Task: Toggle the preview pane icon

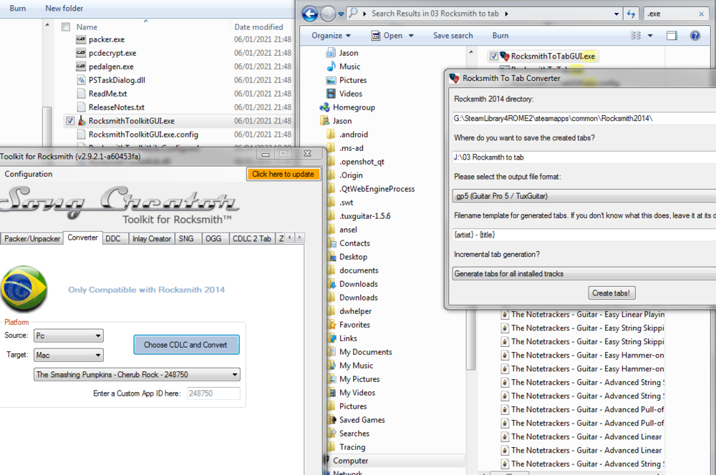Action: 672,36
